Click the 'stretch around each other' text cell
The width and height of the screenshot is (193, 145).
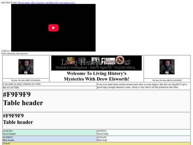144,86
